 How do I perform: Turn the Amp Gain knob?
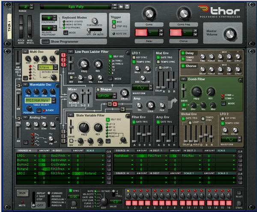tap(150, 105)
